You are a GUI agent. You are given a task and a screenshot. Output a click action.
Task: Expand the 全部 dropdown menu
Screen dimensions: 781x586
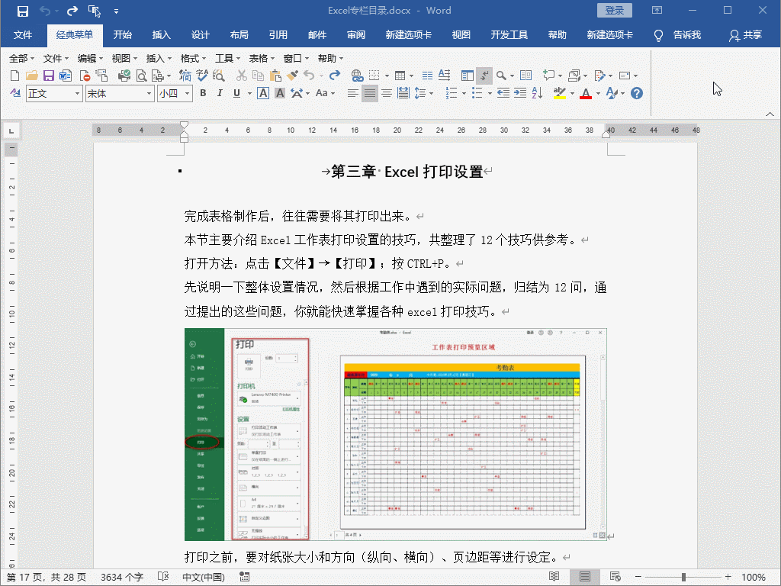(x=21, y=58)
